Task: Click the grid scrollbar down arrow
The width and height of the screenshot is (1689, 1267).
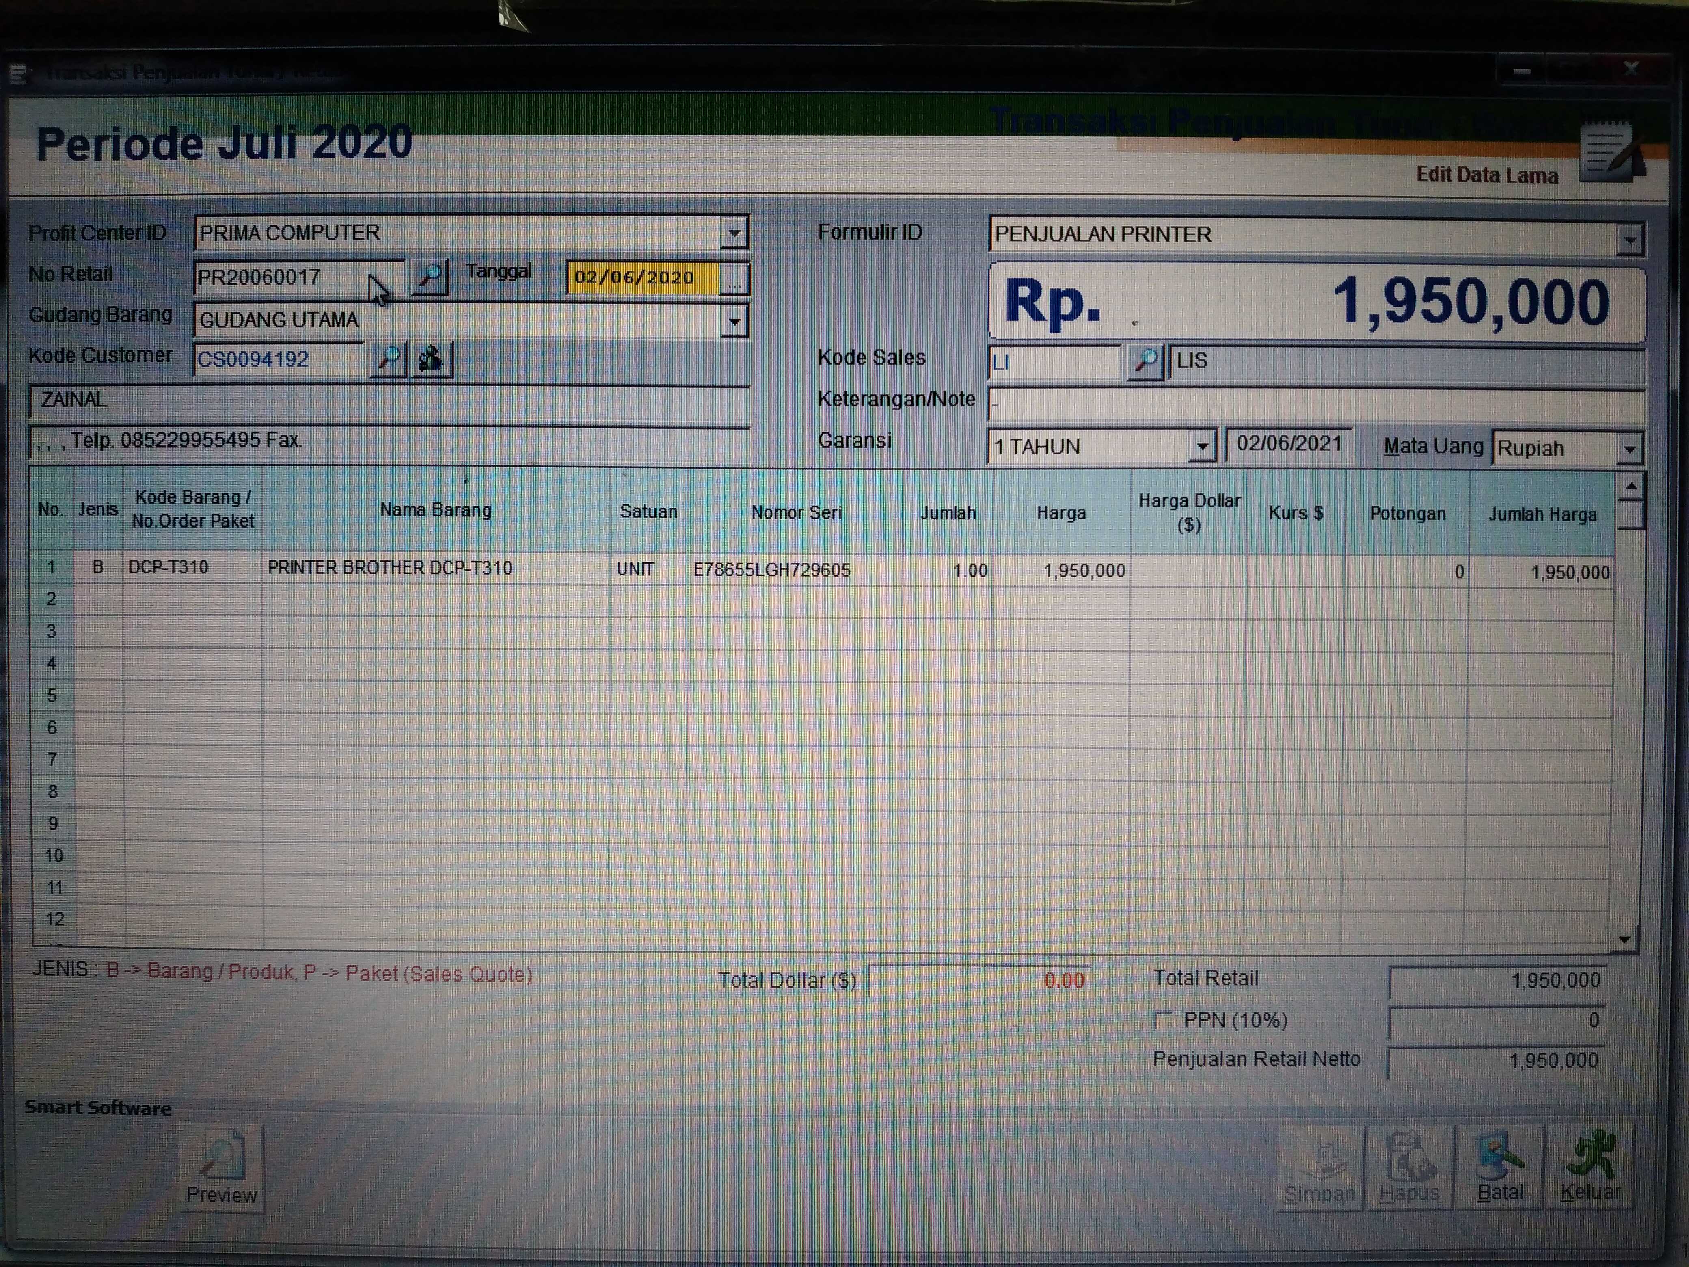Action: 1625,940
